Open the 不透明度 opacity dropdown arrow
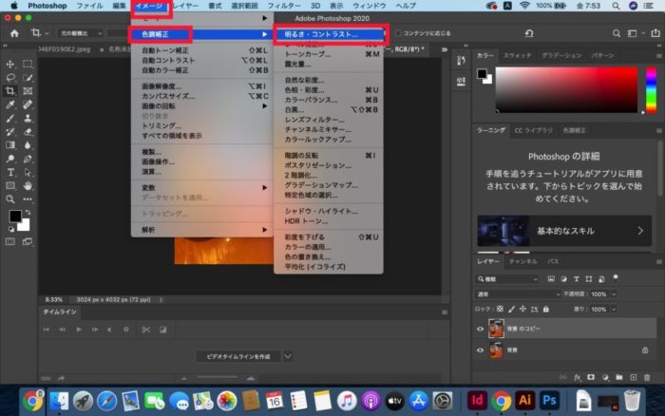 click(614, 294)
